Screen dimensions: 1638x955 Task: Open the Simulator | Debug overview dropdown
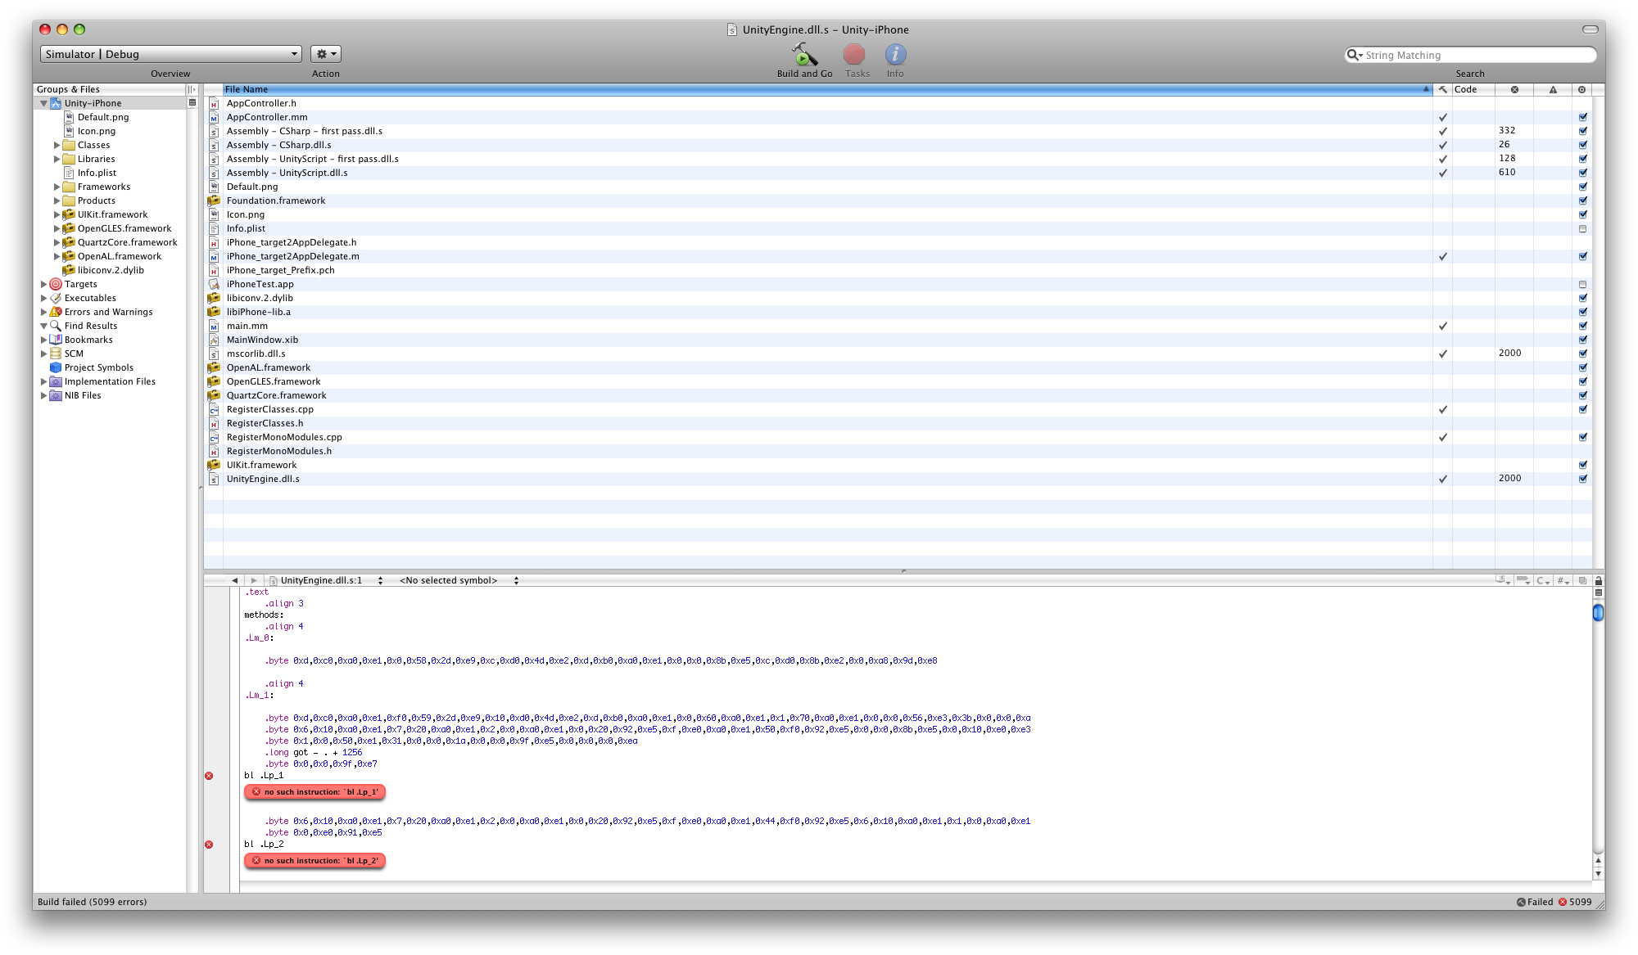pyautogui.click(x=170, y=54)
